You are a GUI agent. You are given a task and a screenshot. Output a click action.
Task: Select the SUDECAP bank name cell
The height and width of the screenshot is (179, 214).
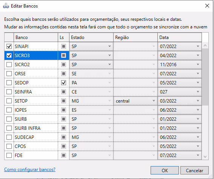(36, 137)
